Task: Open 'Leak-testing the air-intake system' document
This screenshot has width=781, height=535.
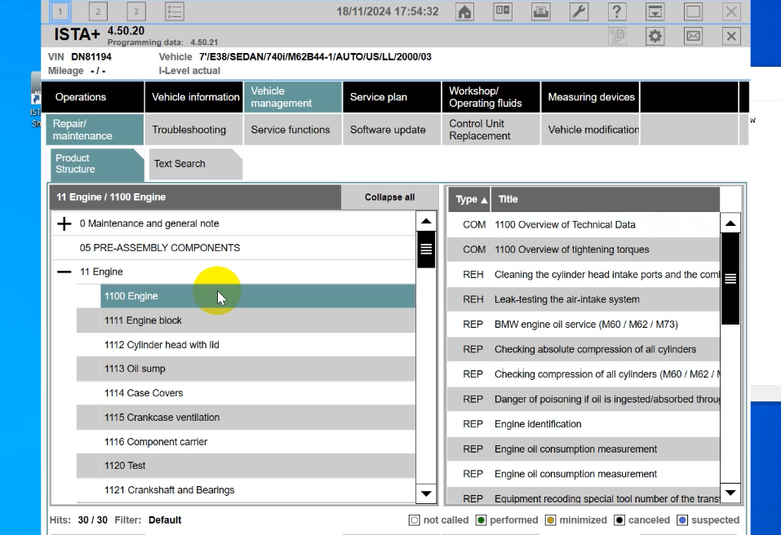Action: point(584,299)
